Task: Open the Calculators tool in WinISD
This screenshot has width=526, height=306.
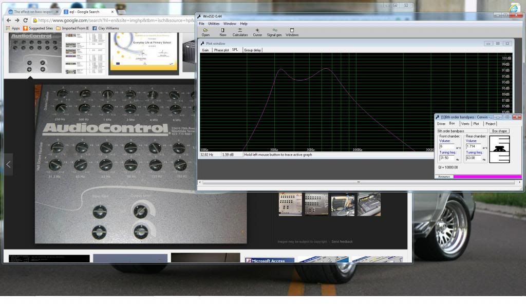Action: (x=240, y=32)
